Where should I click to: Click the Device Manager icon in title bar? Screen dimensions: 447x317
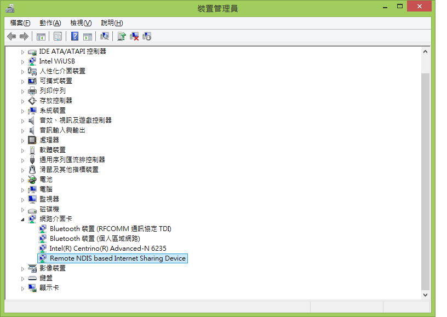tap(10, 9)
